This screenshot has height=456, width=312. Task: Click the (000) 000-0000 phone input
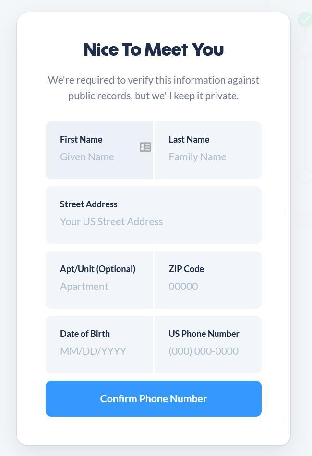[208, 345]
